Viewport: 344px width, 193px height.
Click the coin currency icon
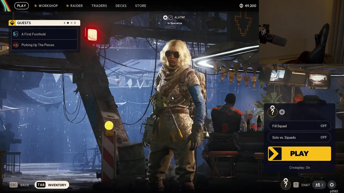(241, 6)
